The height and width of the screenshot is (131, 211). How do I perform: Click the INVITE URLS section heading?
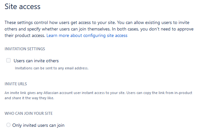pos(16,84)
